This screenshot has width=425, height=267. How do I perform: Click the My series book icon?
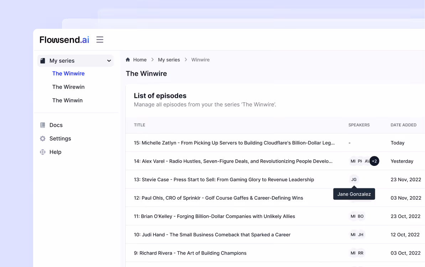[42, 61]
